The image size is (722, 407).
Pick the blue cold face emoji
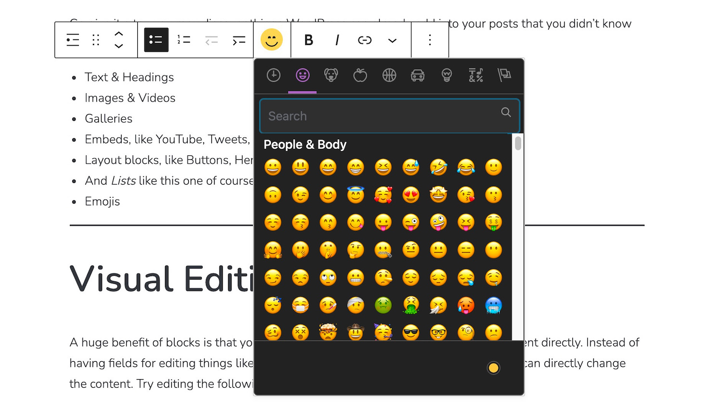tap(493, 305)
